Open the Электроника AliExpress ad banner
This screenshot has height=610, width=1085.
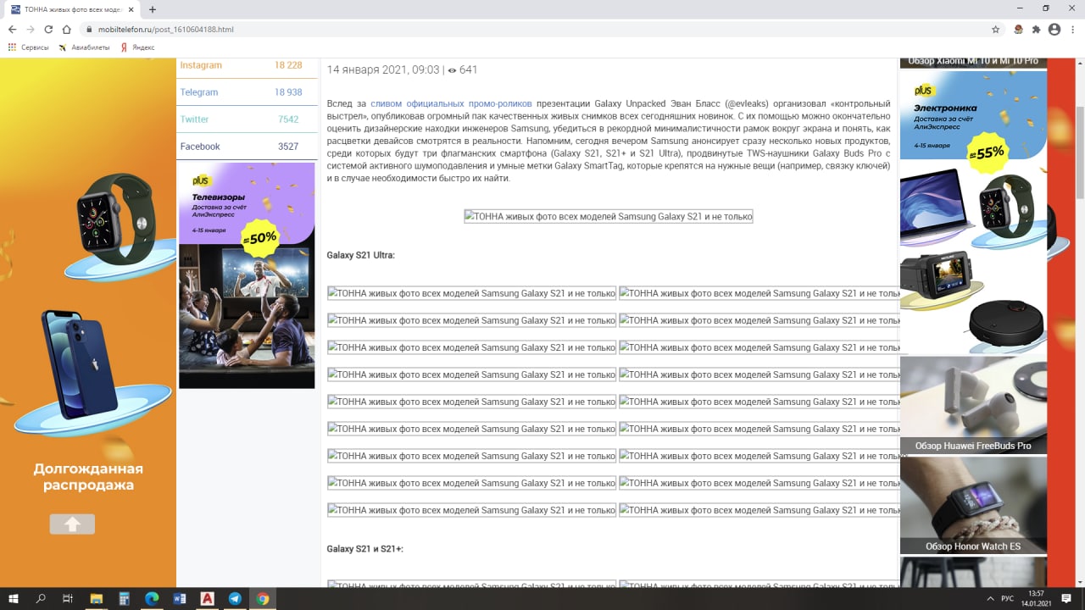pyautogui.click(x=973, y=211)
